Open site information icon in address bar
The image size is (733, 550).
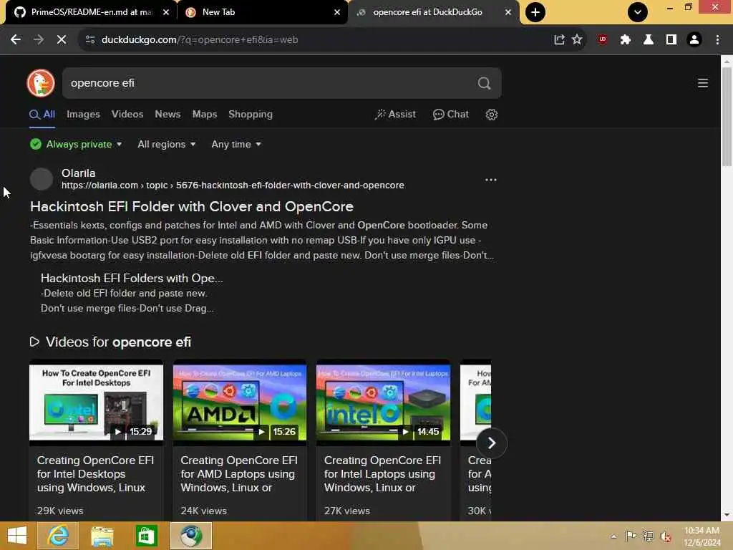[x=90, y=40]
